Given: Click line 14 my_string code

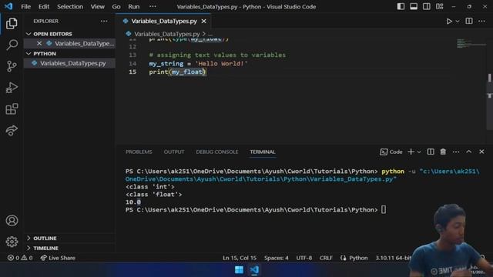Looking at the screenshot, I should [198, 63].
